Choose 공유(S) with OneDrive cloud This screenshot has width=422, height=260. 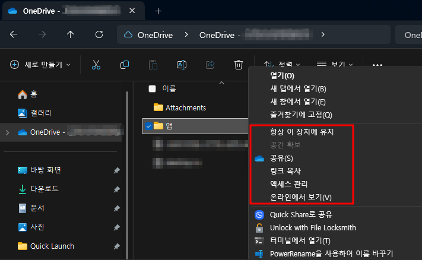pos(281,158)
